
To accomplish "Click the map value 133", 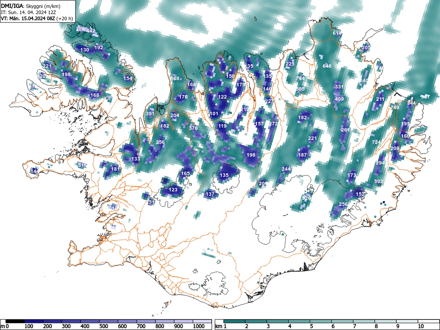I will [136, 159].
